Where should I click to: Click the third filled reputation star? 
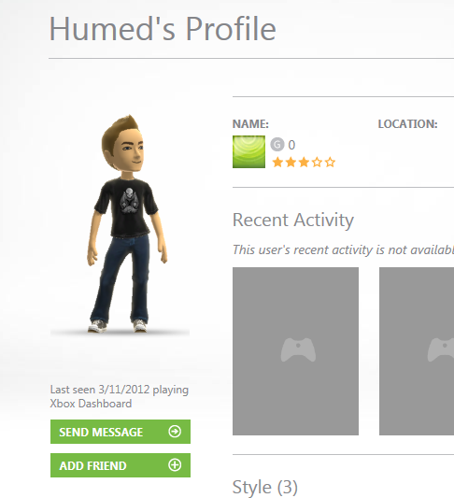304,163
